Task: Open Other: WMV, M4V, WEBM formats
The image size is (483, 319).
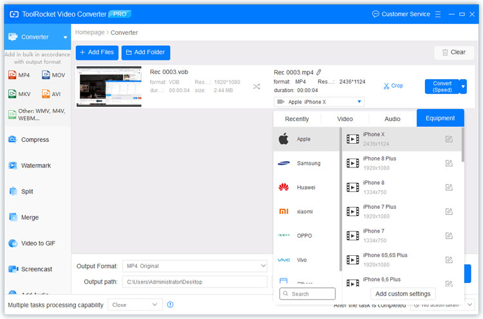Action: (37, 115)
